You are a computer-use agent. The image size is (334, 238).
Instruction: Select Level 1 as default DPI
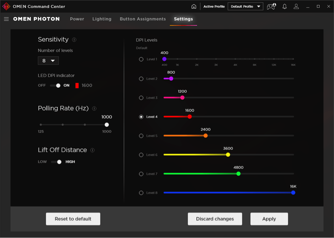pos(141,59)
